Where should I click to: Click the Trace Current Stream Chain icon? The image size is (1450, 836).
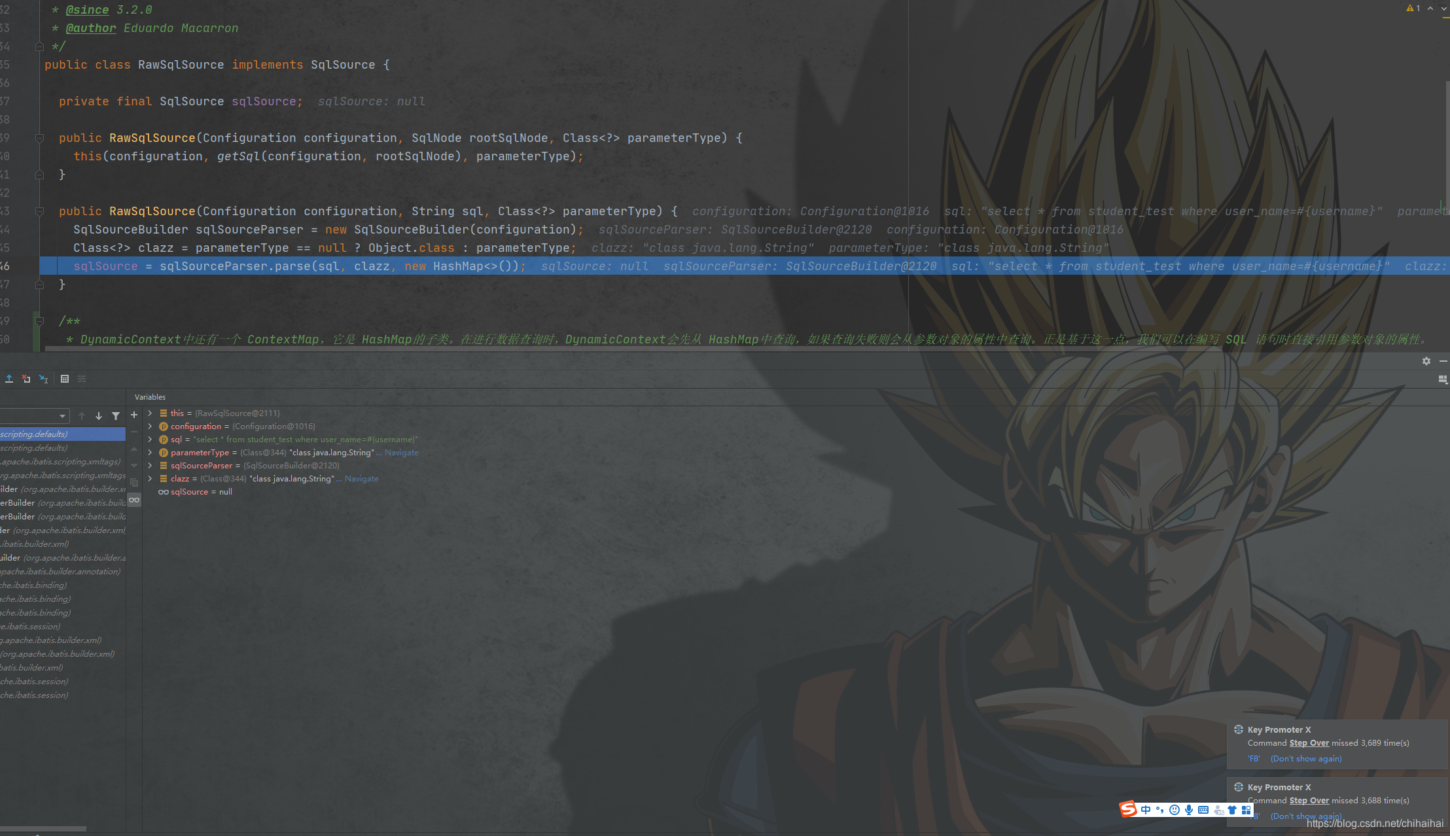point(82,379)
